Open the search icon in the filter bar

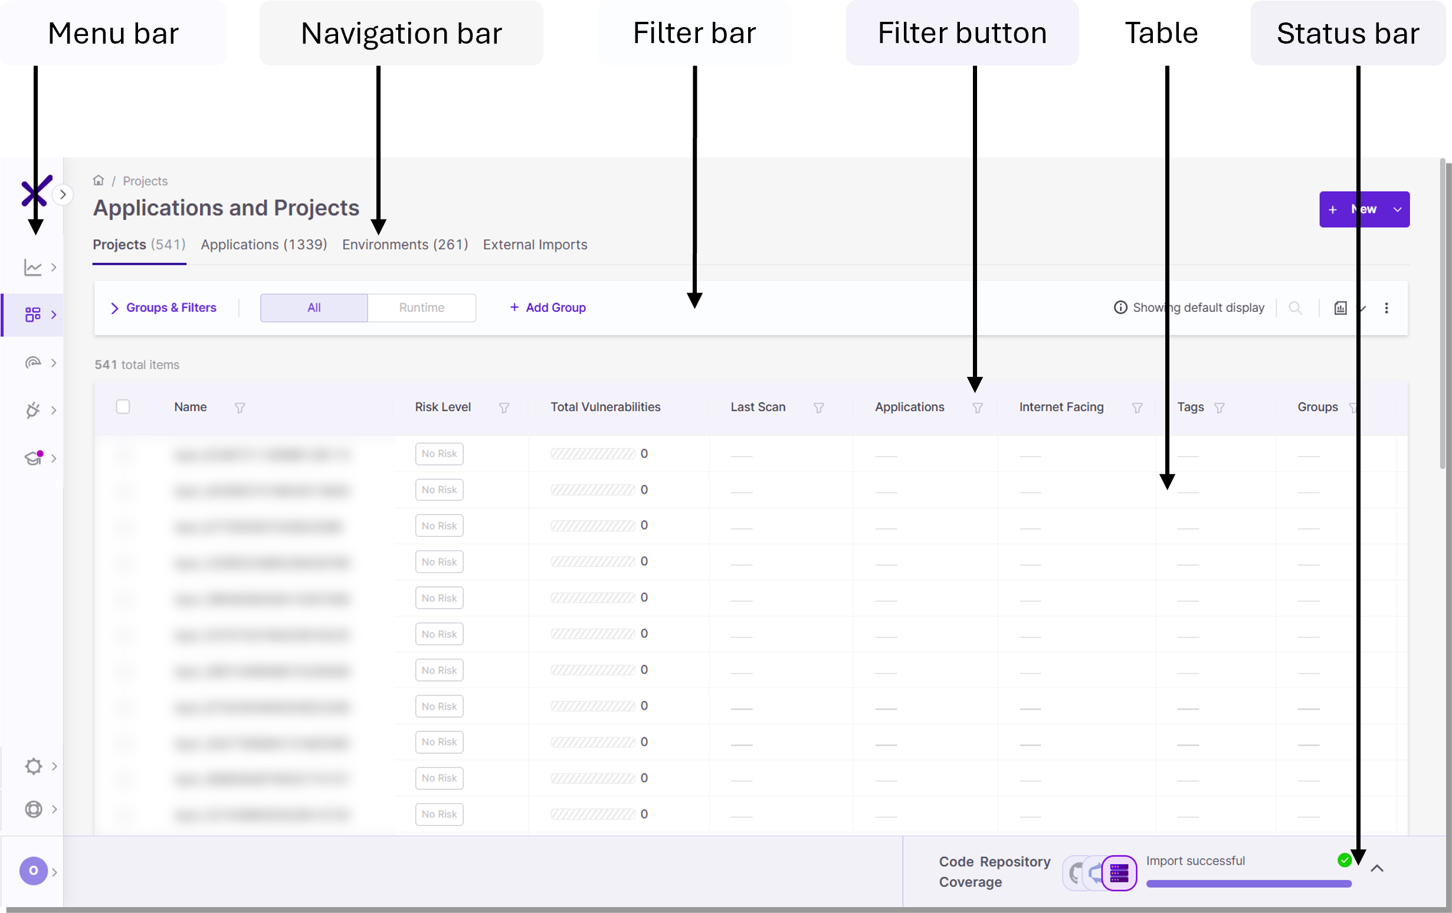point(1295,307)
